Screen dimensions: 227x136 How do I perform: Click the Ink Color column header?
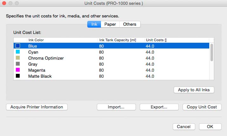point(63,40)
